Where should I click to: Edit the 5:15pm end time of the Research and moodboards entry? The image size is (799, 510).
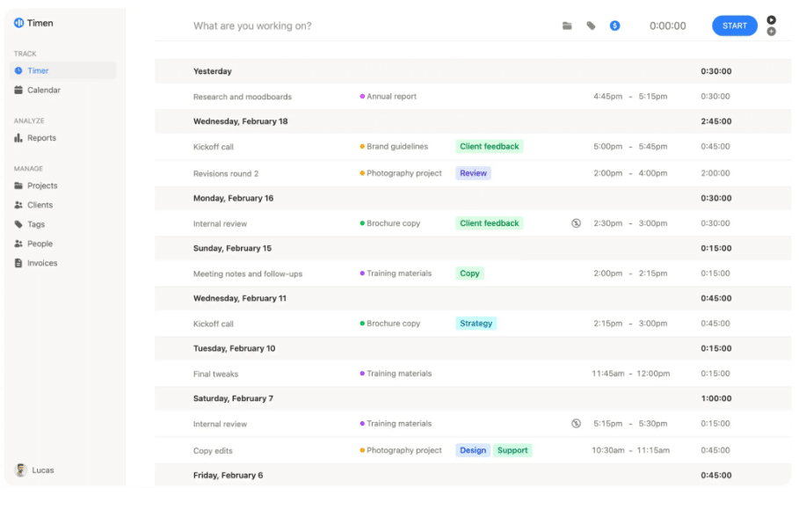tap(653, 97)
